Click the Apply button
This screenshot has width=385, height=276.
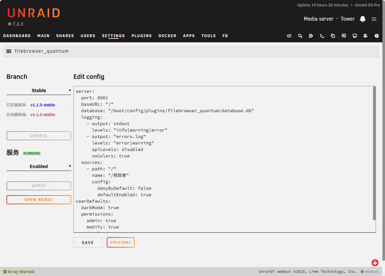(x=39, y=186)
